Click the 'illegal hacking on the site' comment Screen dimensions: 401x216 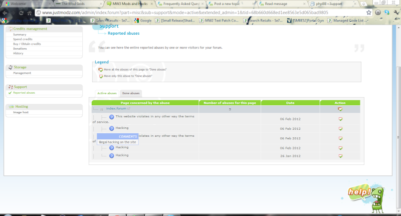tap(118, 142)
